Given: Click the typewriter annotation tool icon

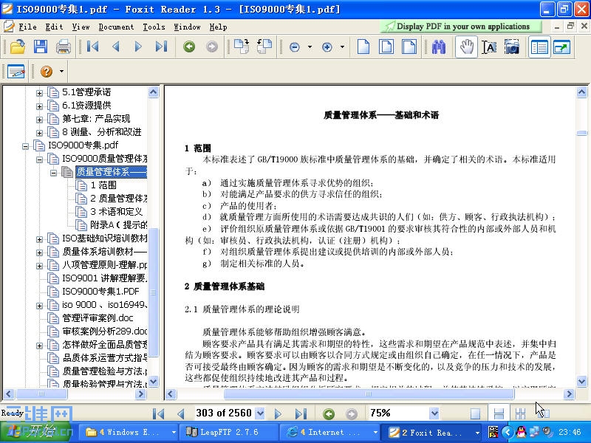Looking at the screenshot, I should pos(16,71).
